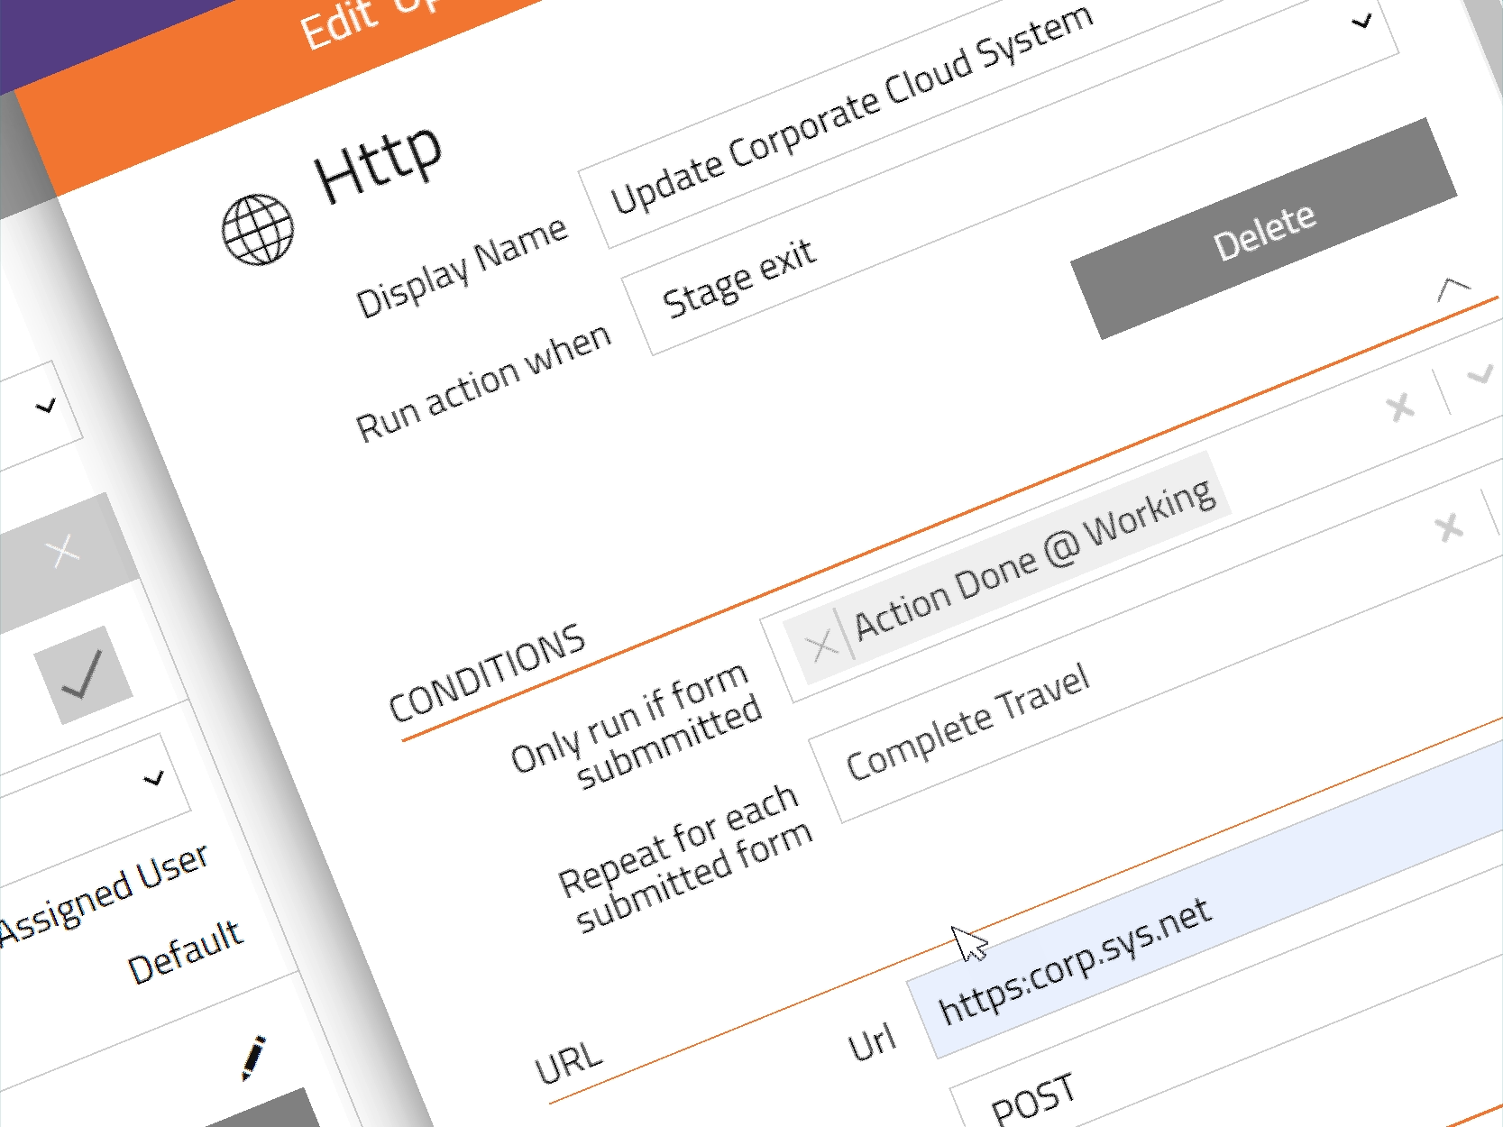Click the Assigned User label

105,893
